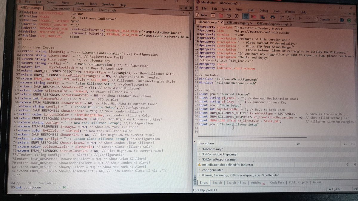Select the TLT_System.mqh tab in left window

click(x=58, y=9)
